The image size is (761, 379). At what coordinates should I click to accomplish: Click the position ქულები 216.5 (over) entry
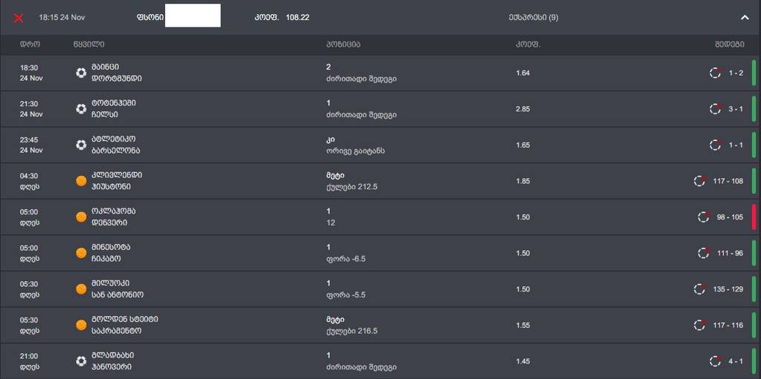(352, 325)
